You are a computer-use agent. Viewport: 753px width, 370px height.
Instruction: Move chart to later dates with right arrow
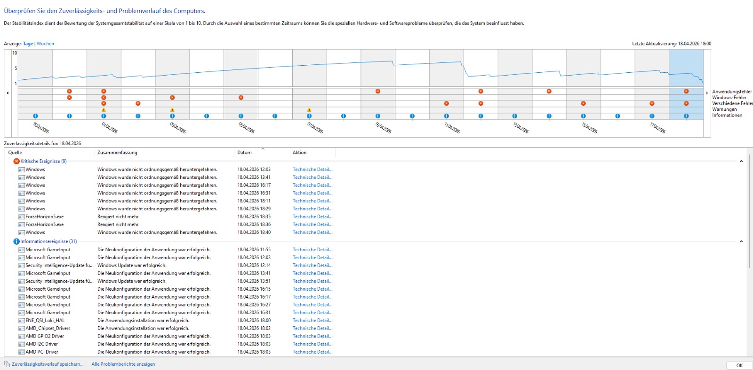[x=707, y=93]
